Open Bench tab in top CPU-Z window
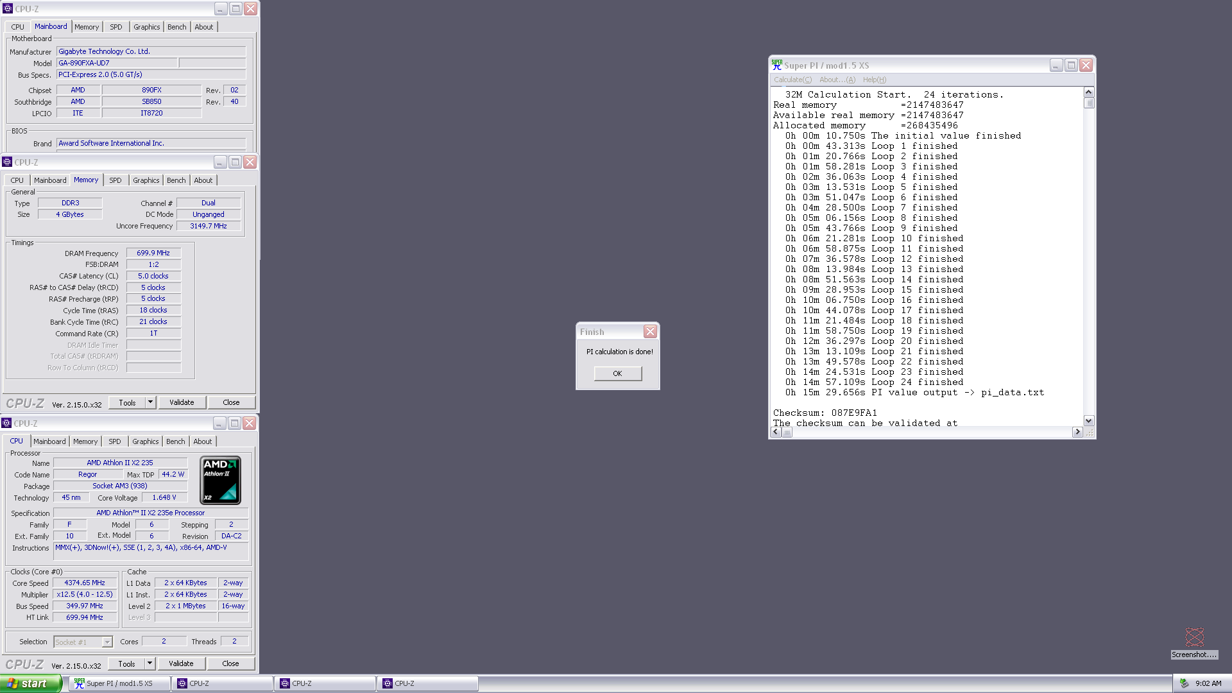This screenshot has width=1232, height=693. (176, 27)
